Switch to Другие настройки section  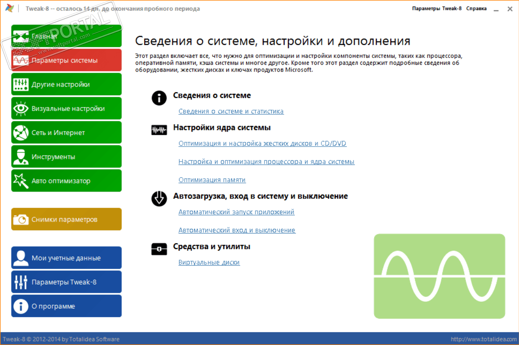[x=66, y=84]
